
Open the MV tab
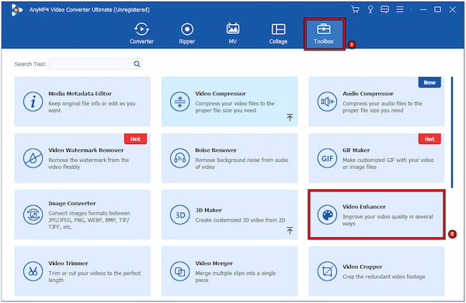click(x=233, y=33)
